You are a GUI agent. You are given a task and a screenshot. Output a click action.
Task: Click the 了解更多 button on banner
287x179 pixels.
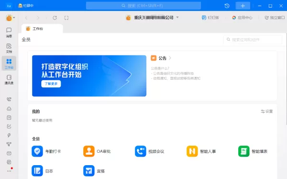point(51,84)
